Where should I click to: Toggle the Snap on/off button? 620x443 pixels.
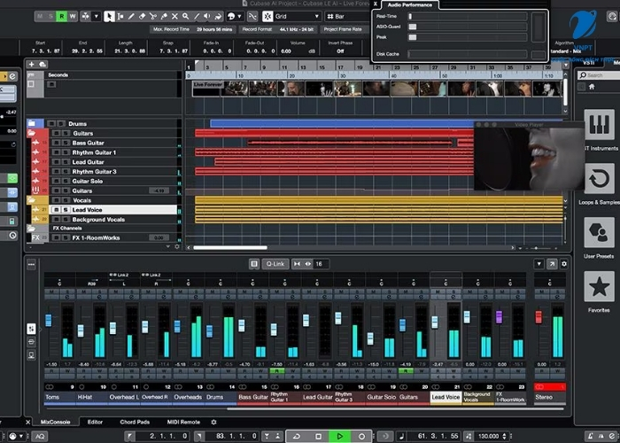pos(267,16)
